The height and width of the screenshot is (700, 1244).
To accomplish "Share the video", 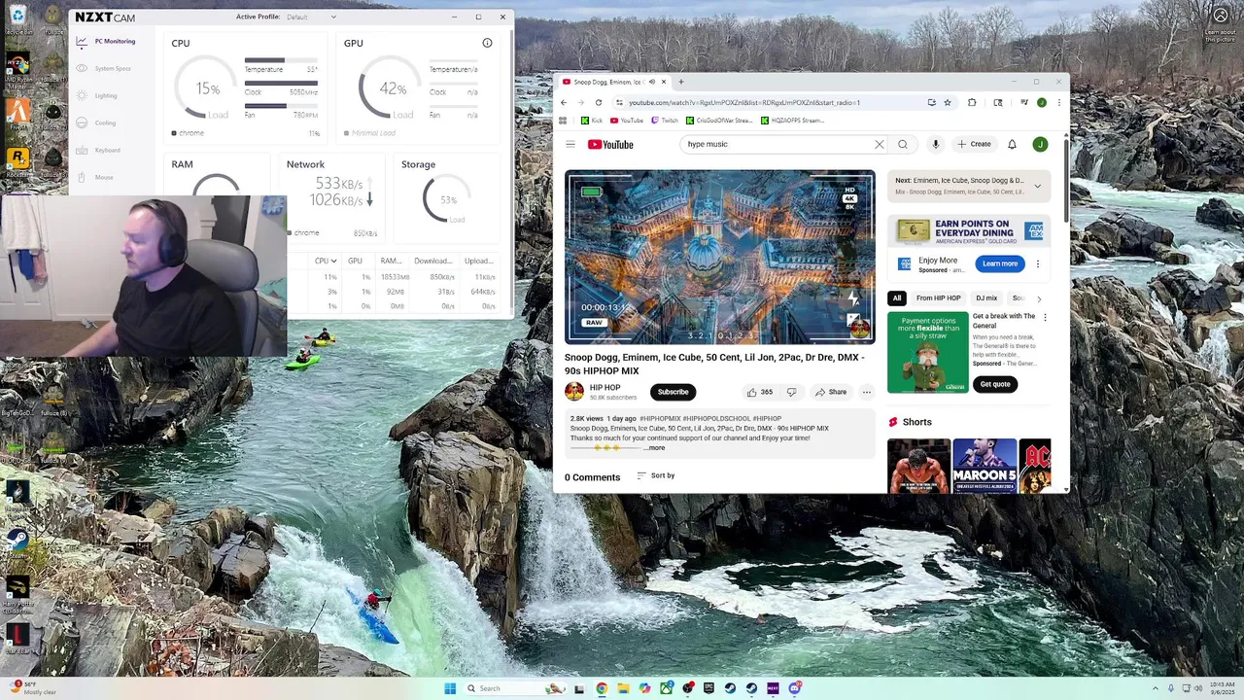I will pyautogui.click(x=831, y=392).
